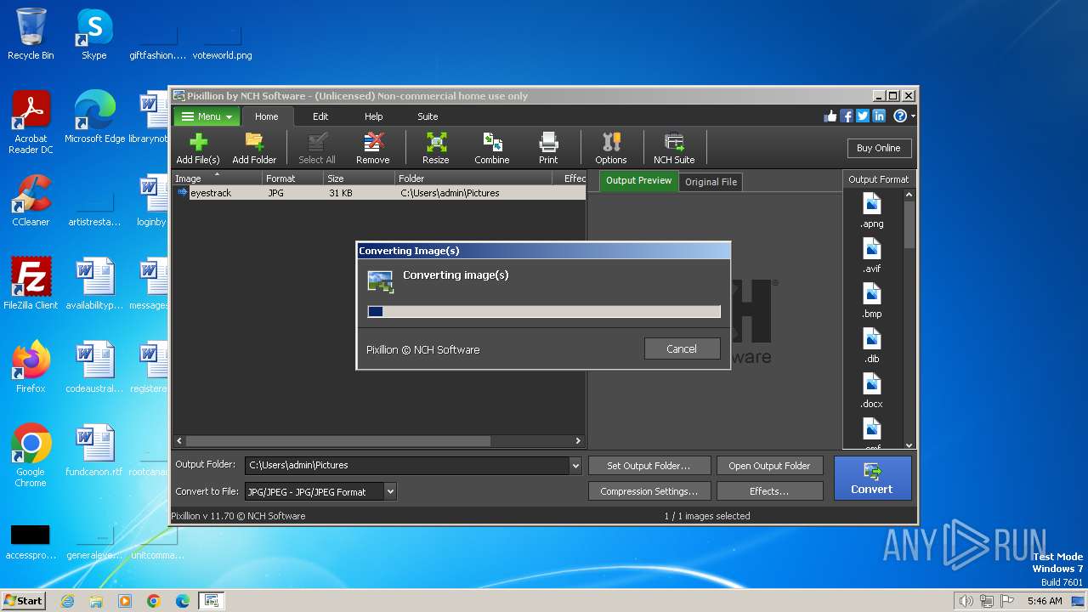Open Firefox desktop shortcut
The image size is (1088, 612).
(x=31, y=368)
